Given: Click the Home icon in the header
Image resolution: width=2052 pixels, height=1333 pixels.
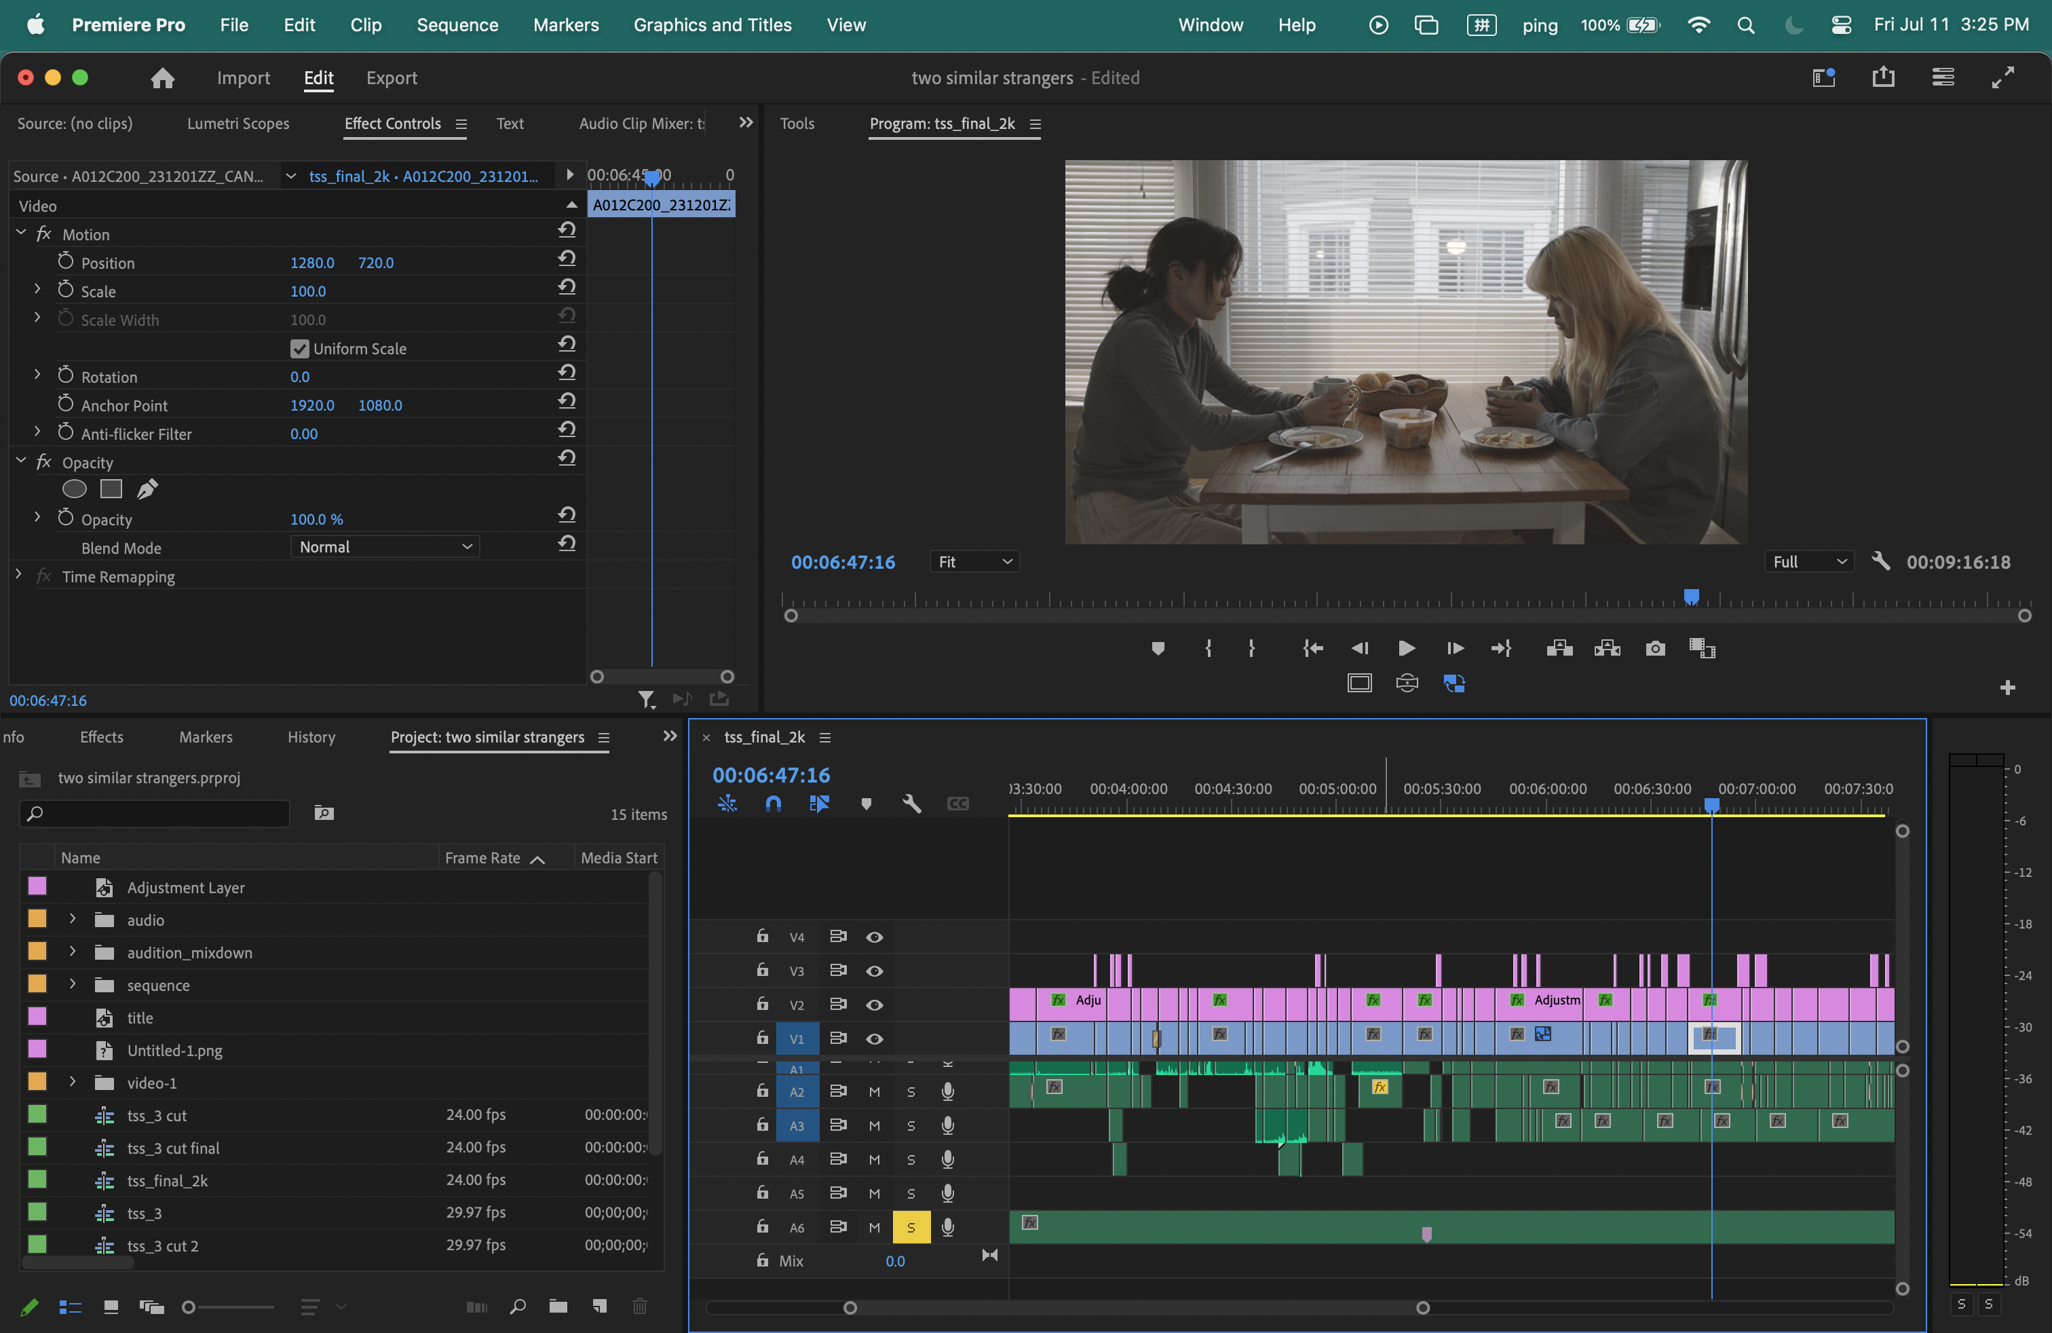Looking at the screenshot, I should click(x=162, y=79).
